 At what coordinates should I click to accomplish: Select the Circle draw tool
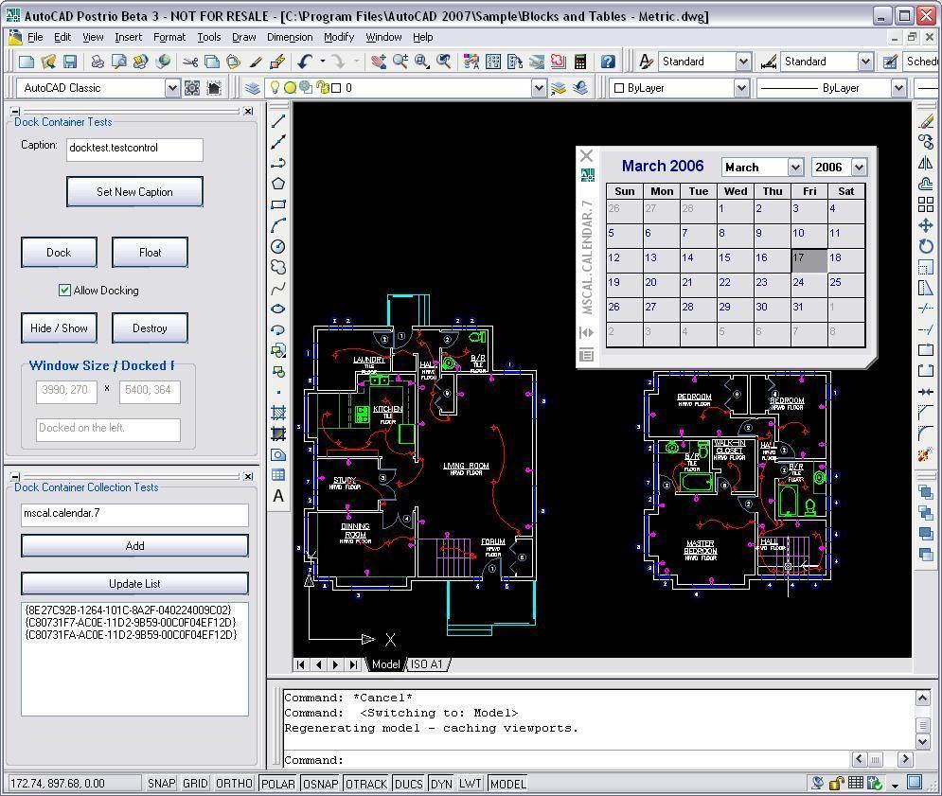(x=278, y=246)
